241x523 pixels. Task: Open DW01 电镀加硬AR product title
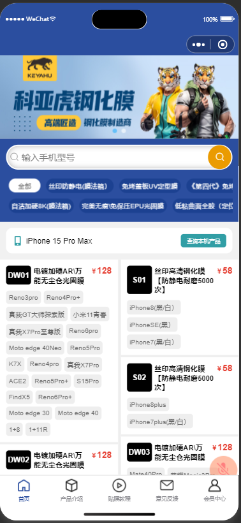tap(59, 275)
